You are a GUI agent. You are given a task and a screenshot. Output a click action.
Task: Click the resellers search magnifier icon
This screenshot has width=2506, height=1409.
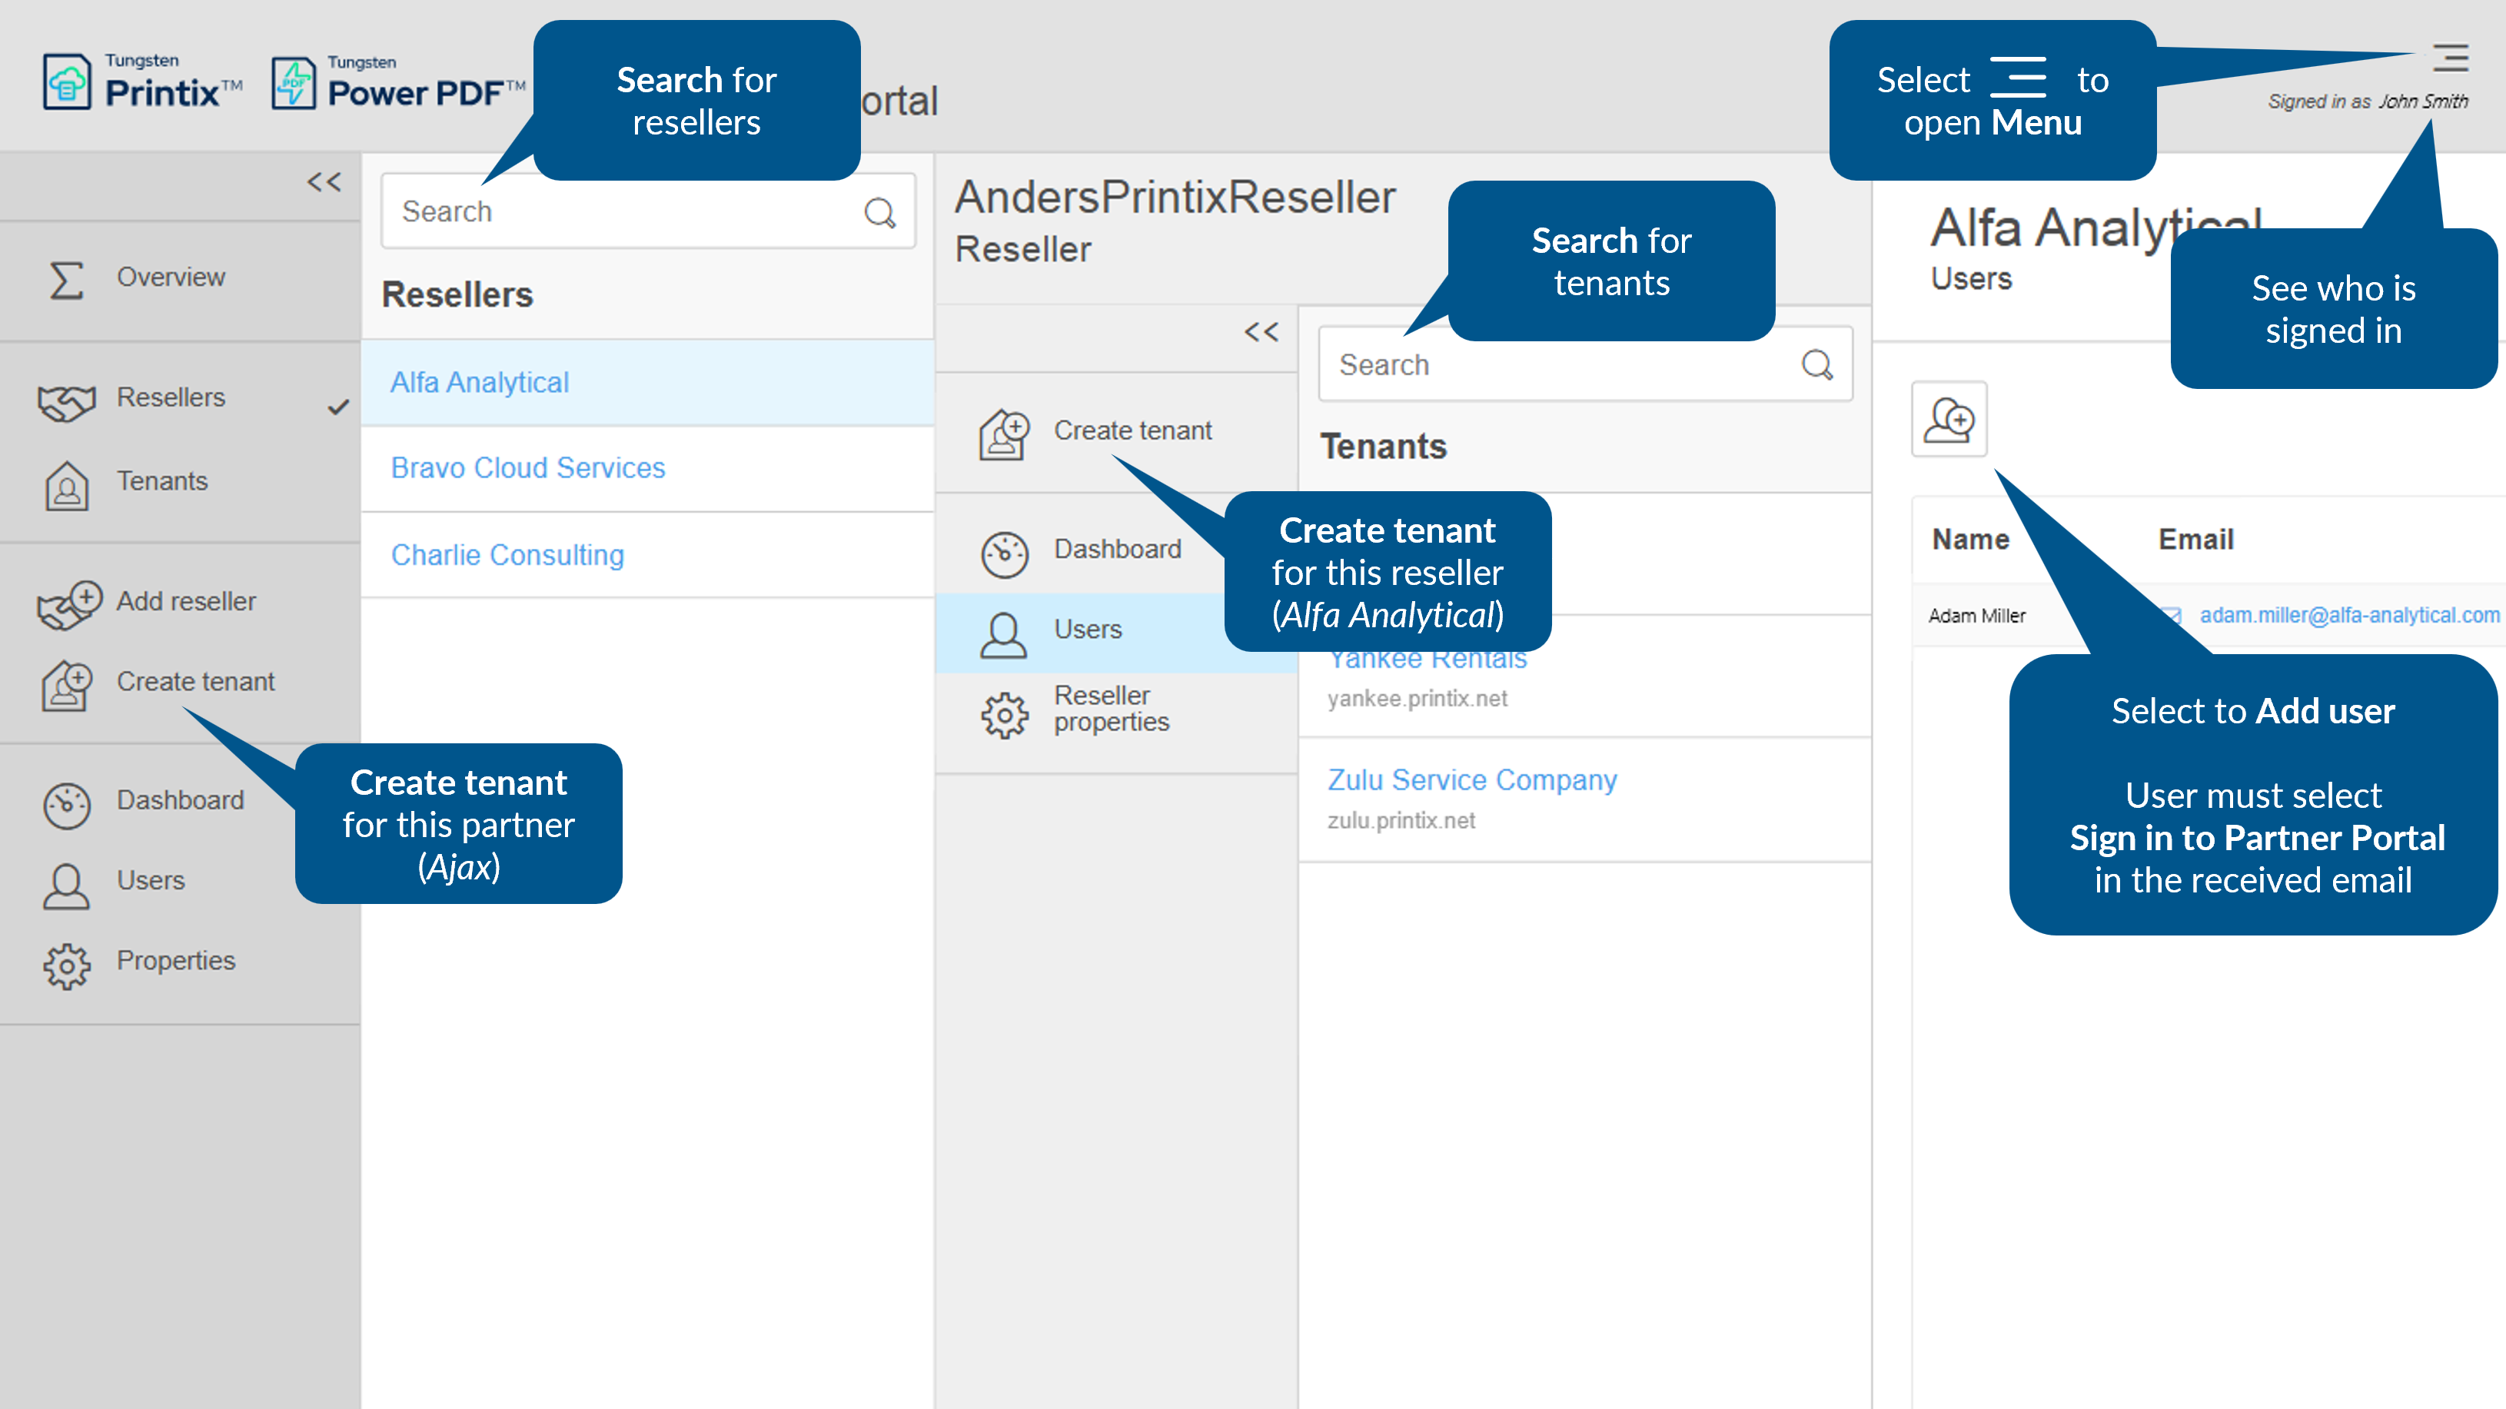pyautogui.click(x=879, y=212)
